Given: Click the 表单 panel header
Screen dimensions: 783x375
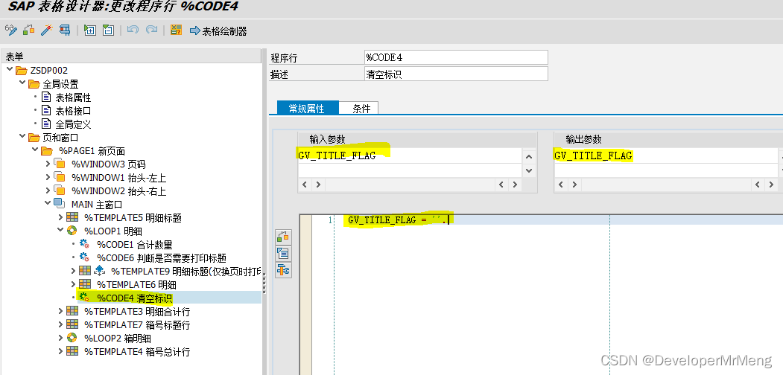Looking at the screenshot, I should pos(131,57).
